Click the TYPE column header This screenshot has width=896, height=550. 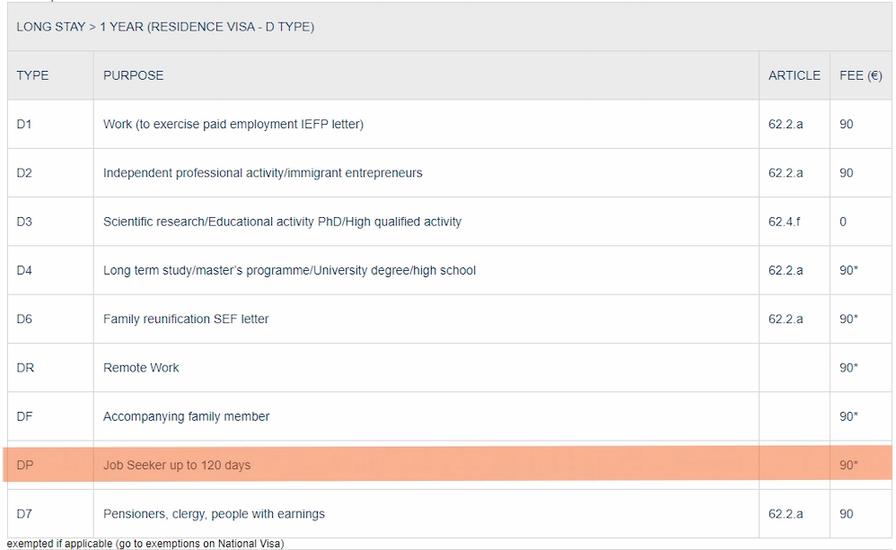pos(32,75)
